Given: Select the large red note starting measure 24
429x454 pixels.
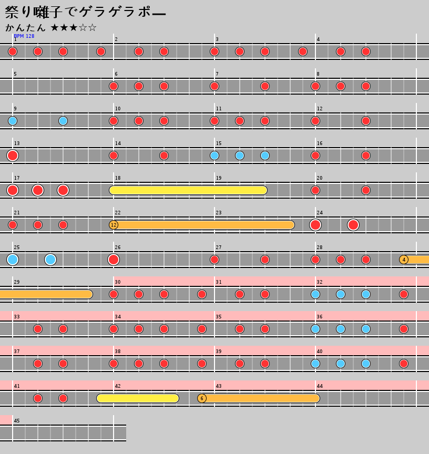Looking at the screenshot, I should (x=315, y=225).
